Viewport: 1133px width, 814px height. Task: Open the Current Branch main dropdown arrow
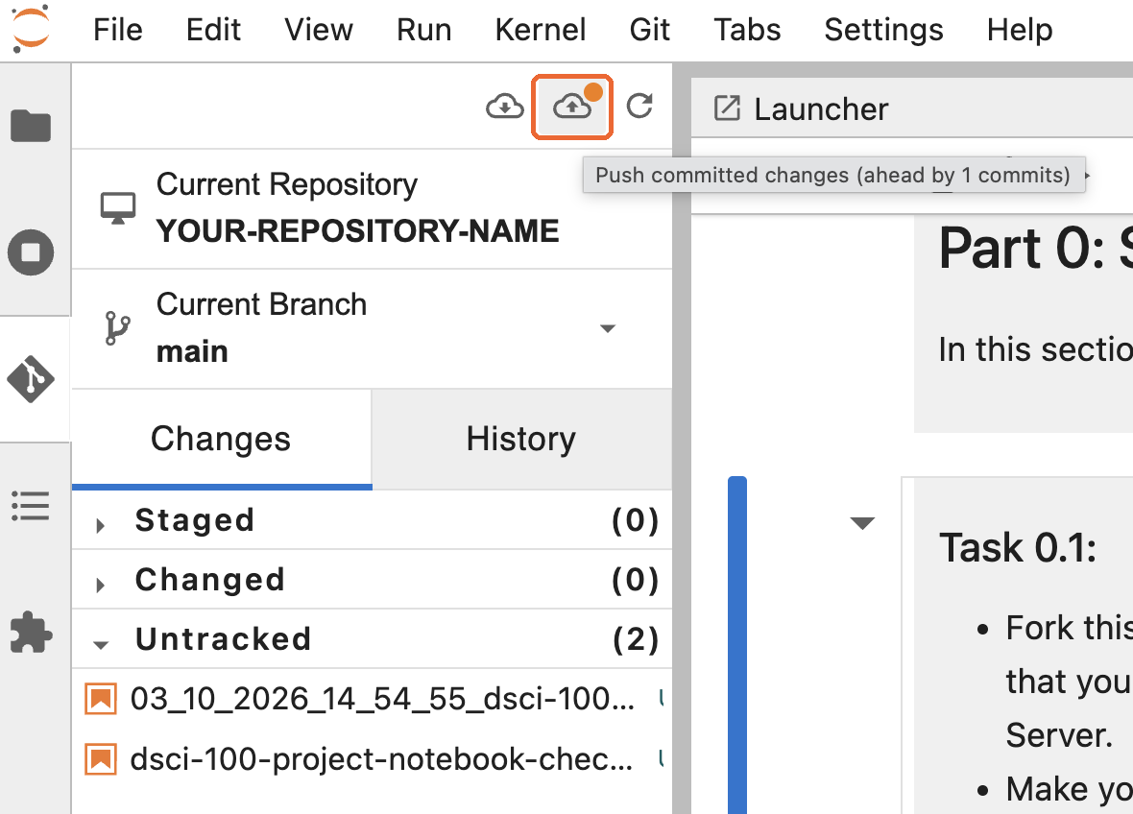point(608,328)
